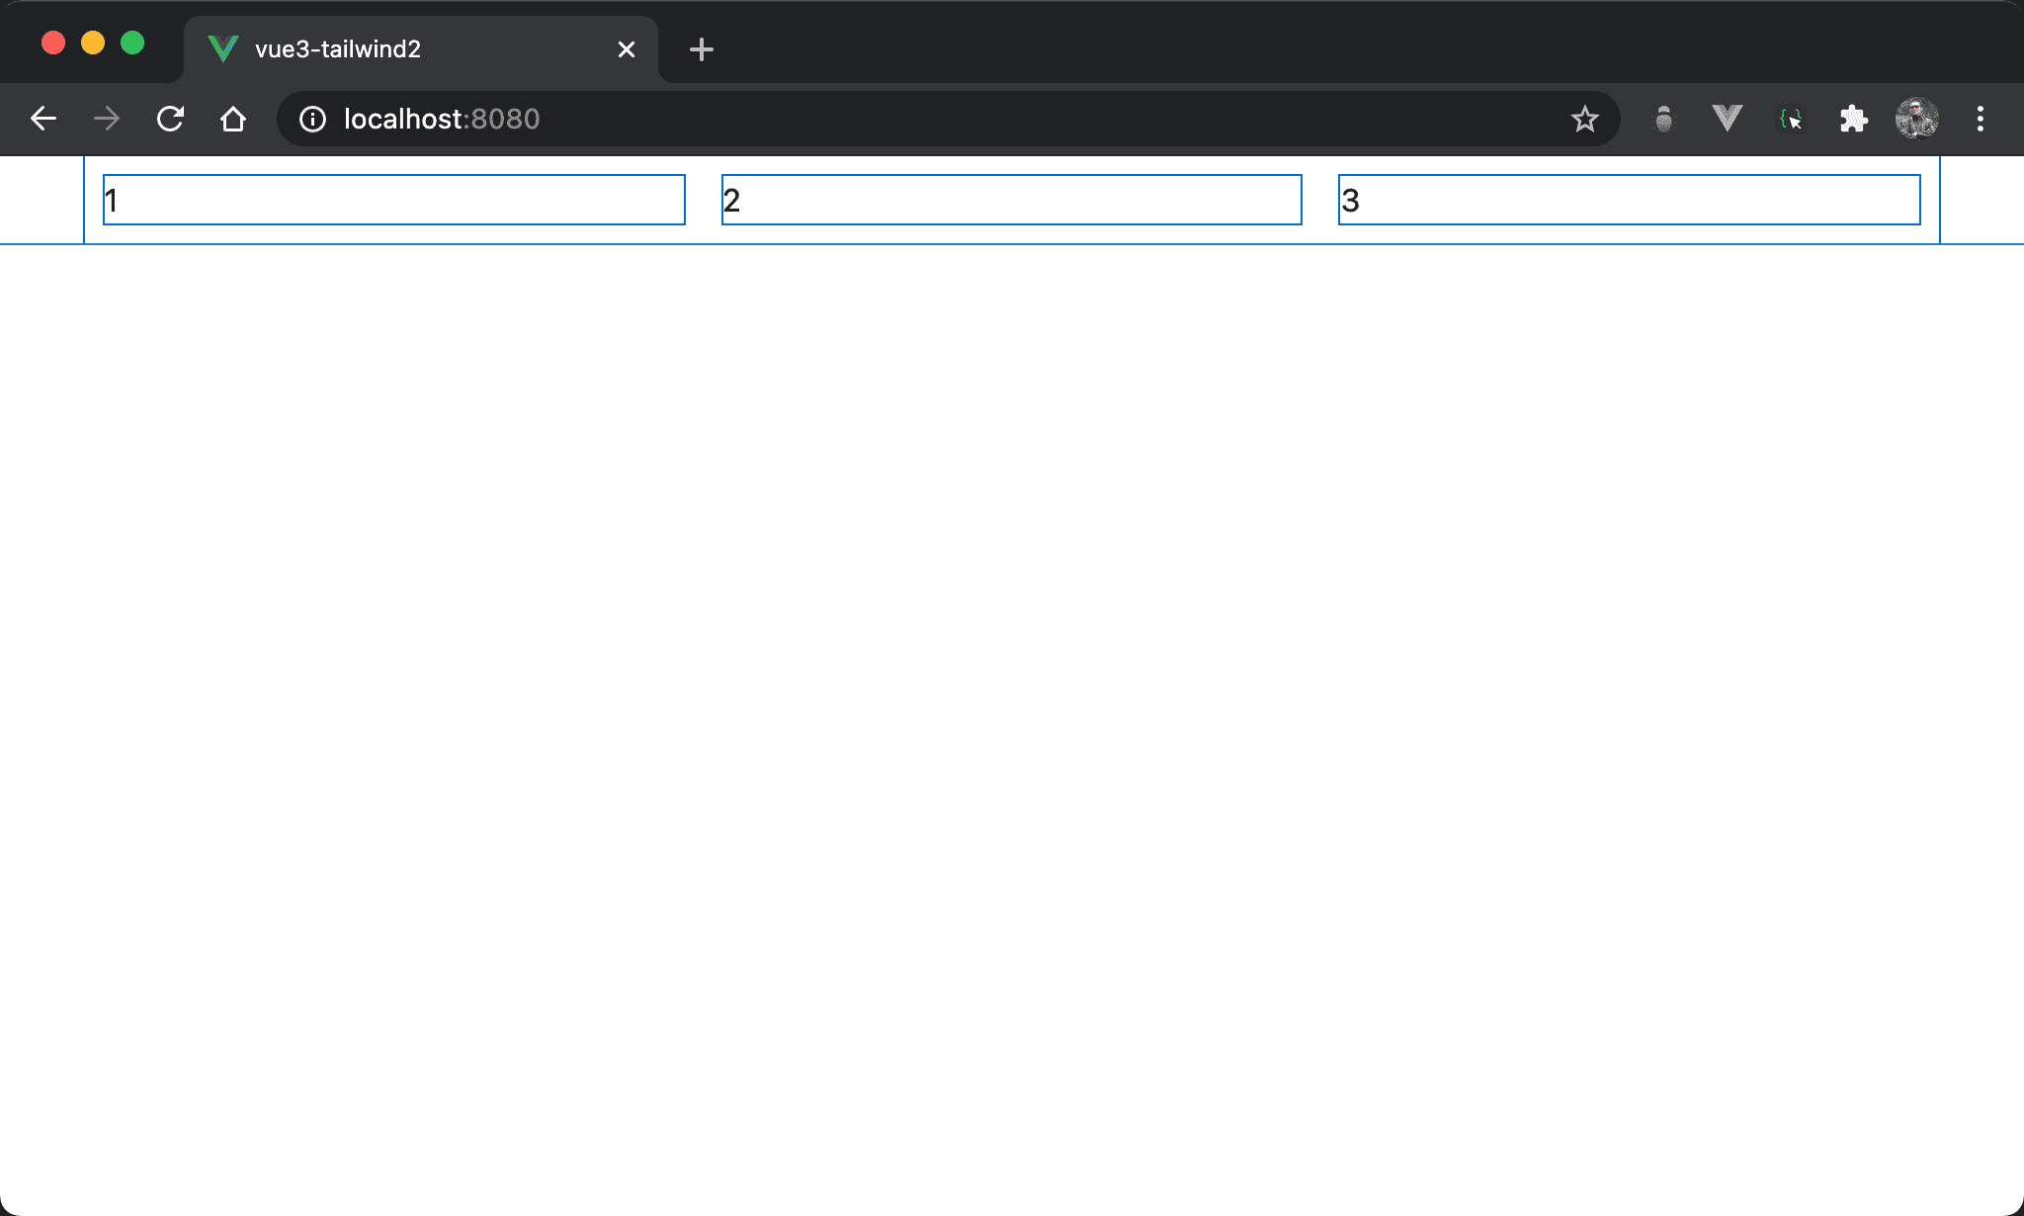The image size is (2024, 1216).
Task: Click the Chrome menu three-dot icon
Action: point(1981,119)
